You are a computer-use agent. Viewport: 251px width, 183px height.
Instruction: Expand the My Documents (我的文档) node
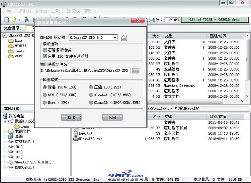click(5, 131)
